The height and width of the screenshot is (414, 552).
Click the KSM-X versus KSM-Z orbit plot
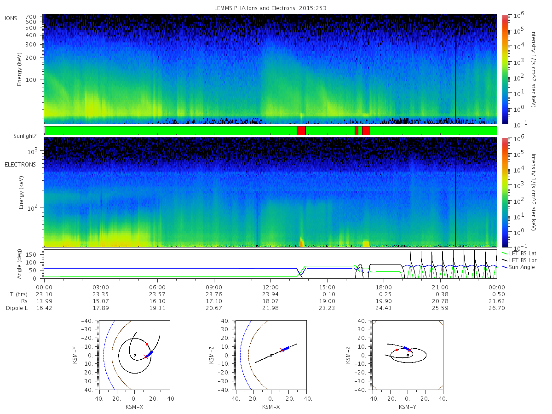tap(271, 355)
